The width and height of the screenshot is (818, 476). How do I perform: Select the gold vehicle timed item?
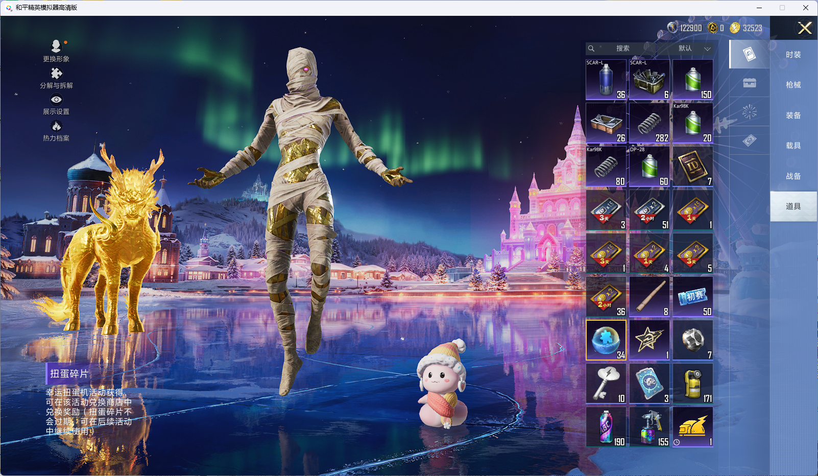click(x=692, y=427)
